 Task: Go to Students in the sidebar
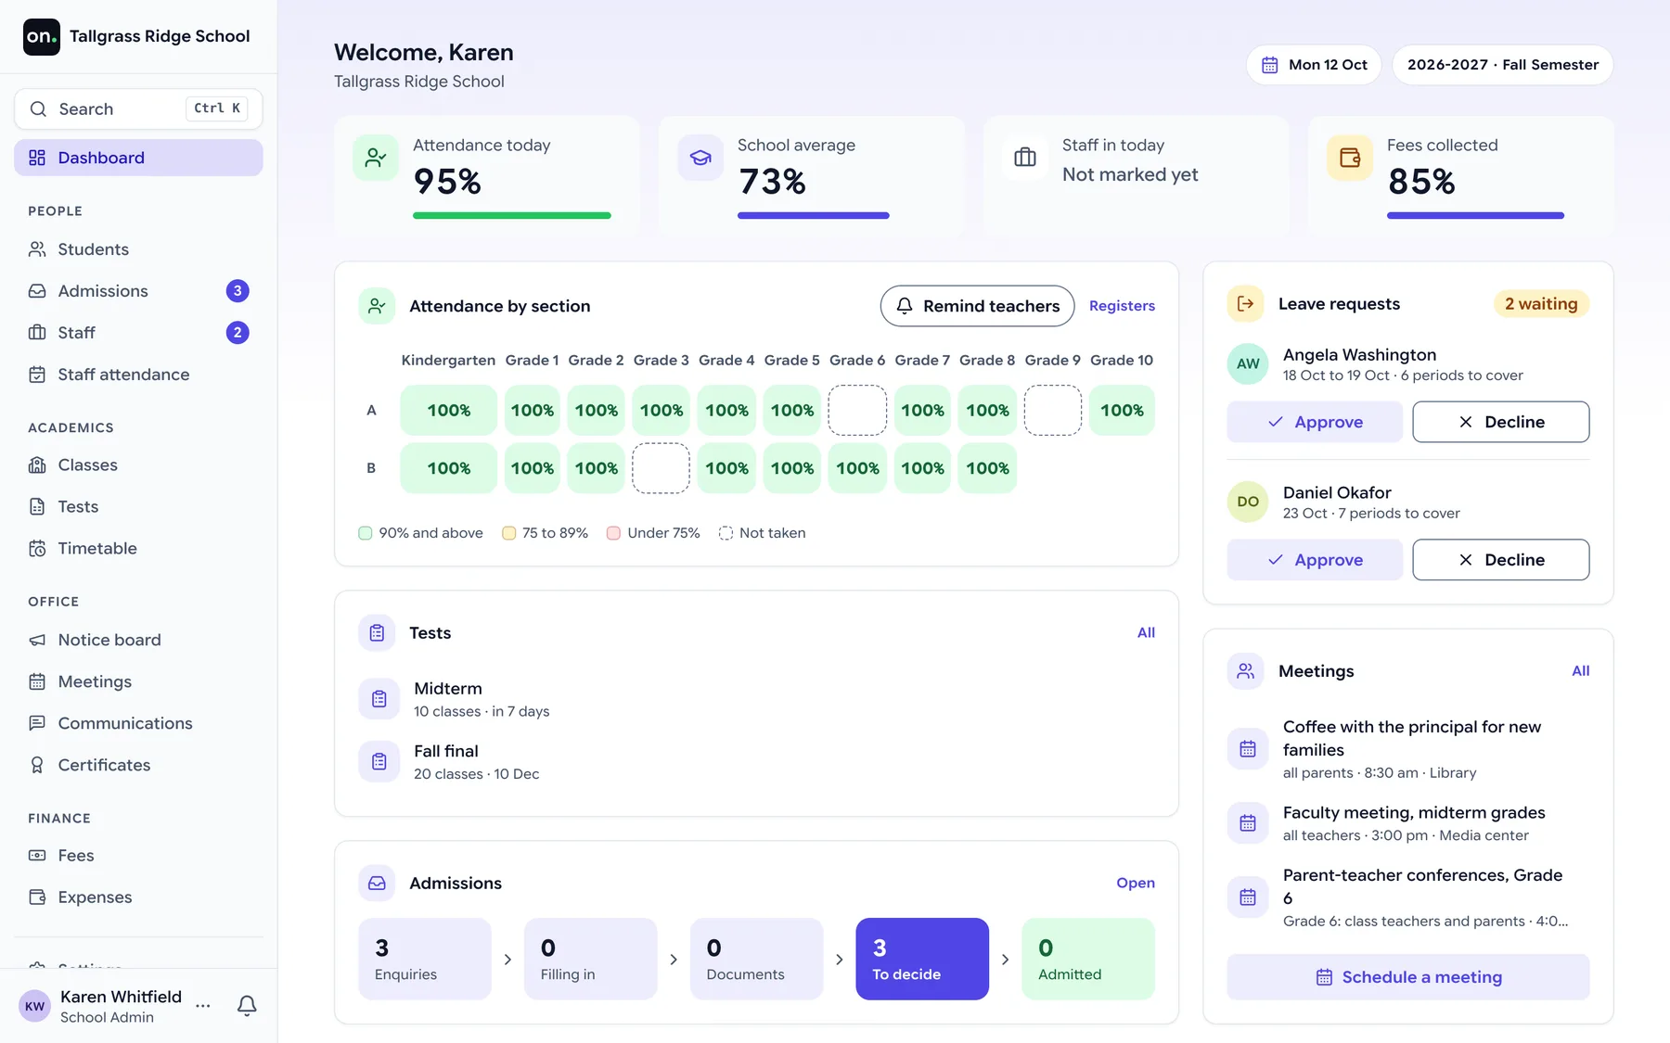(138, 249)
